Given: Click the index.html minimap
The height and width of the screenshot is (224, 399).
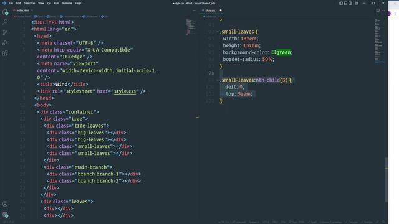Looking at the screenshot, I should tap(191, 27).
